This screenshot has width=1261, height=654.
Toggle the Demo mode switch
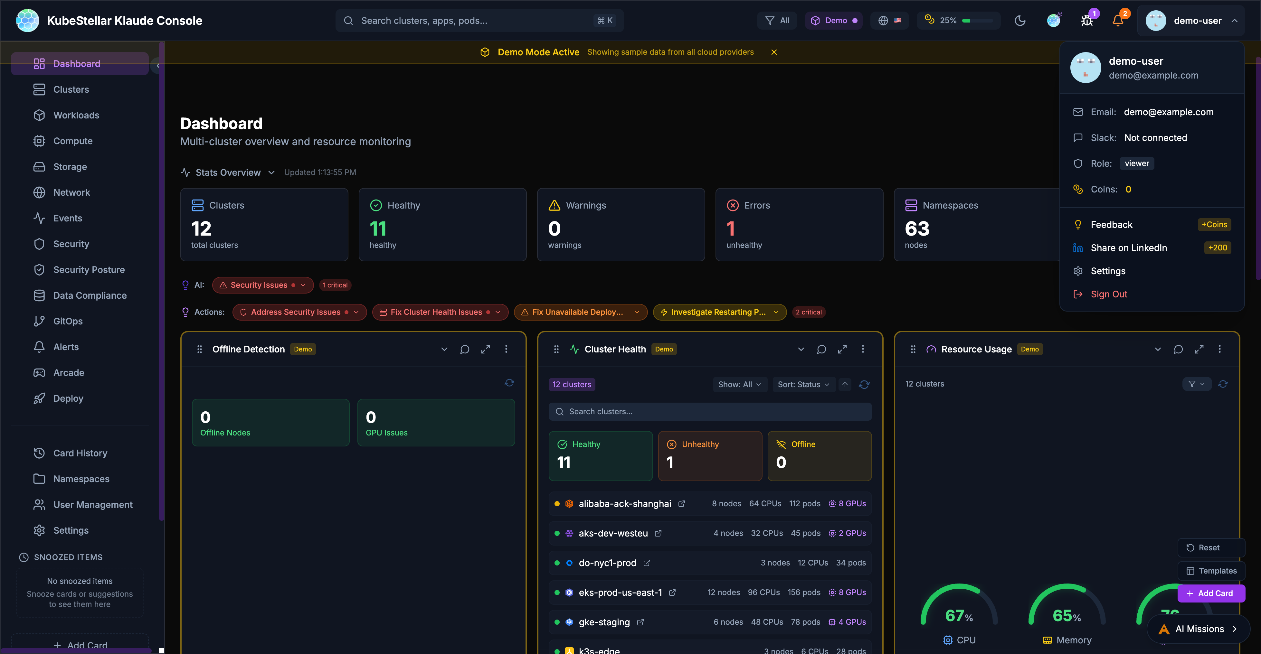[x=833, y=21]
